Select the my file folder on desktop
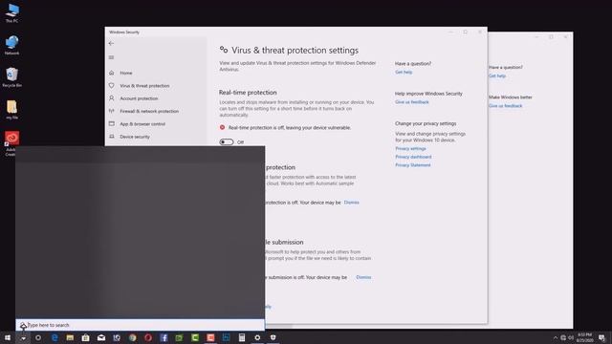 pos(11,110)
